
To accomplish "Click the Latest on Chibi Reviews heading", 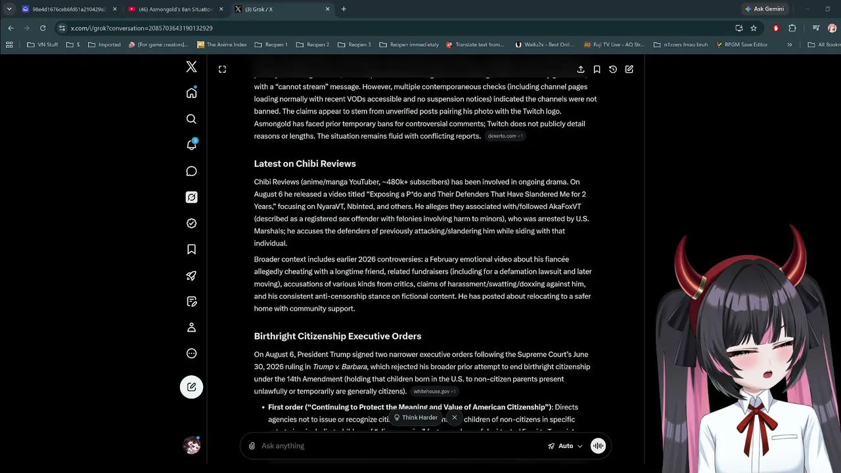I will (305, 164).
